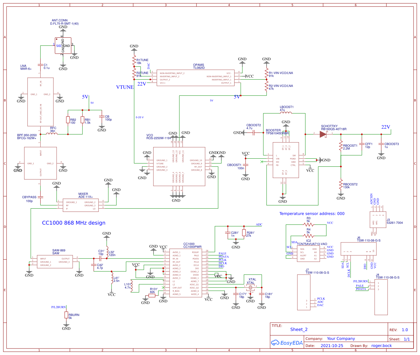Select the RBURN 5k resistor symbol

pyautogui.click(x=67, y=315)
